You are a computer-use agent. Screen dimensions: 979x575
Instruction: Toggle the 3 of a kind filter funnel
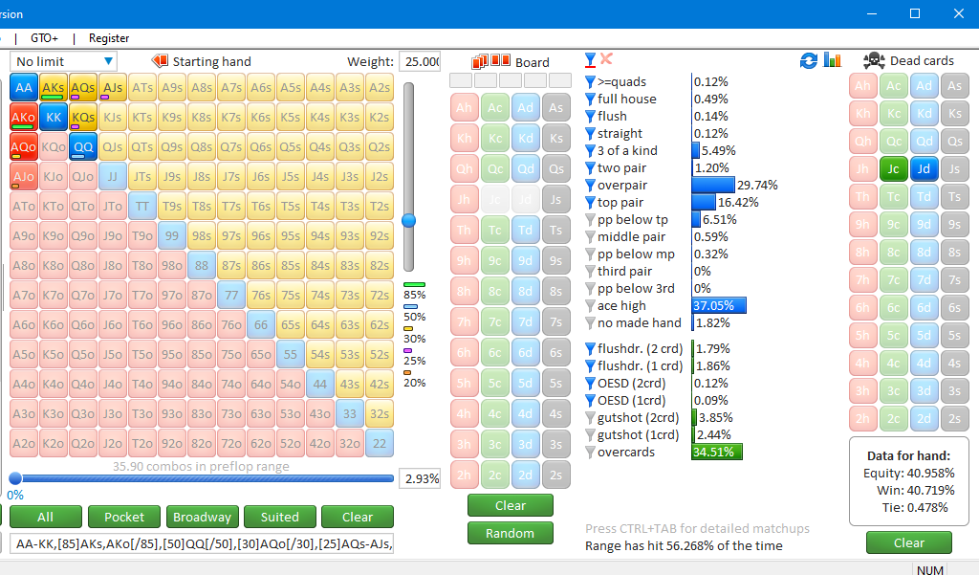(590, 150)
